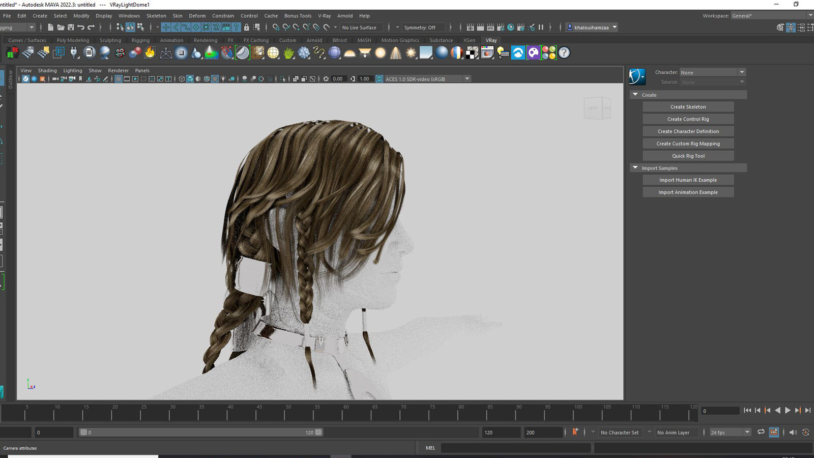Click the Create Skeleton button
The image size is (814, 458).
coord(688,107)
